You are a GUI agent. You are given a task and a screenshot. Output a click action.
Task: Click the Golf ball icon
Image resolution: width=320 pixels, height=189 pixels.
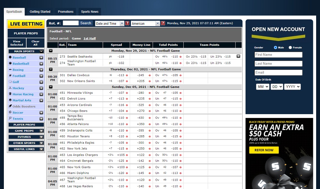tap(10, 82)
